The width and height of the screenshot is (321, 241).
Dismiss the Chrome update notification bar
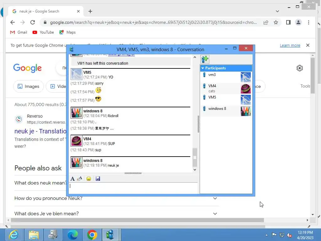pos(308,45)
